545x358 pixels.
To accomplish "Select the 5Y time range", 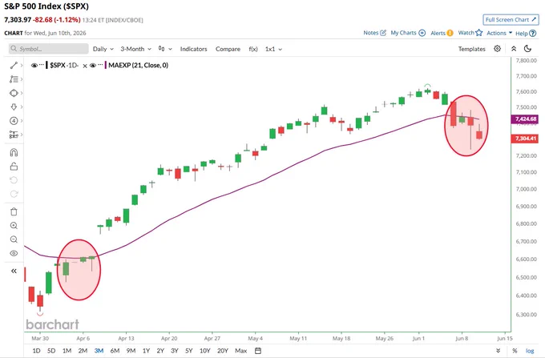I will [x=188, y=351].
